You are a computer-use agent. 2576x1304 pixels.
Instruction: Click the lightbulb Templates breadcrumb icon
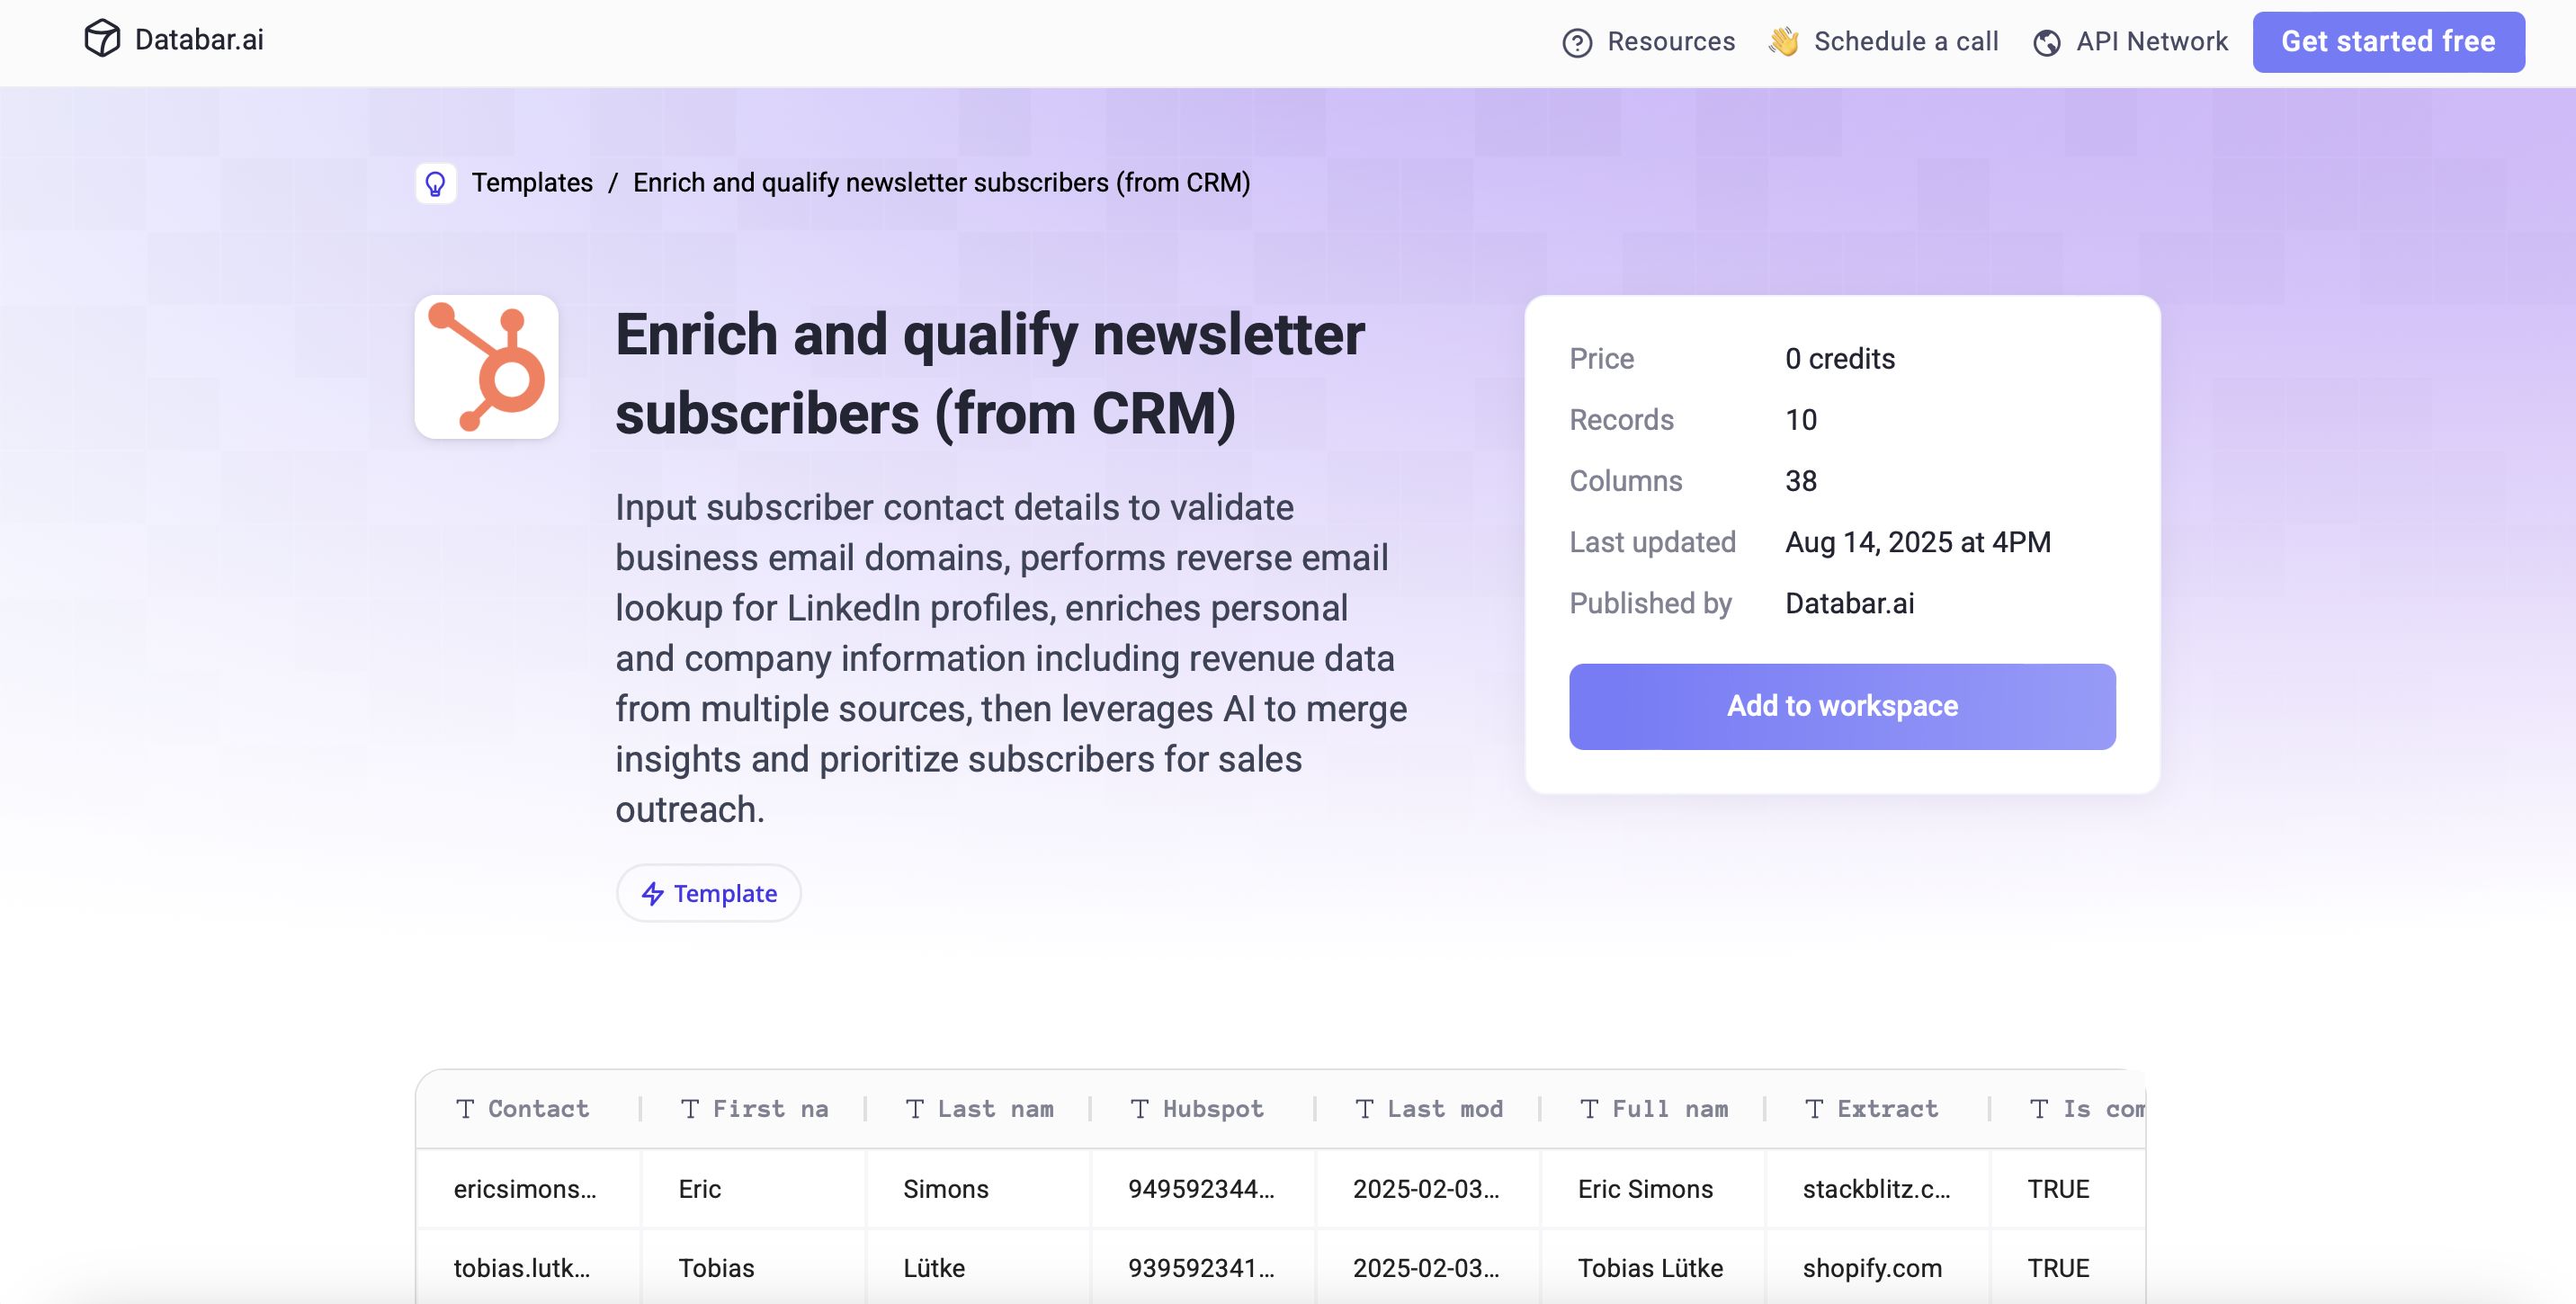tap(435, 183)
